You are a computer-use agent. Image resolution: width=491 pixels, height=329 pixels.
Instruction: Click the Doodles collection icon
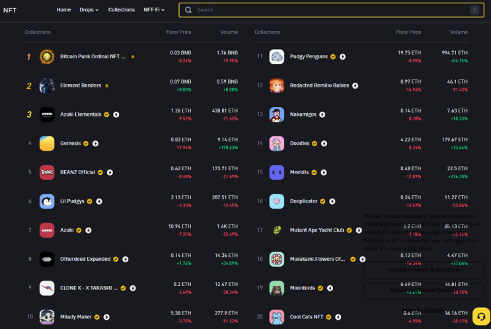point(277,144)
